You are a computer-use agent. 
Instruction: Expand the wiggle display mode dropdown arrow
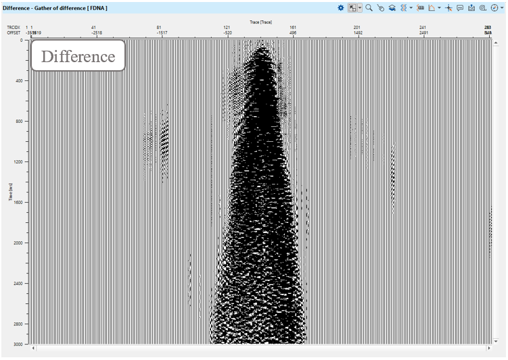point(411,7)
